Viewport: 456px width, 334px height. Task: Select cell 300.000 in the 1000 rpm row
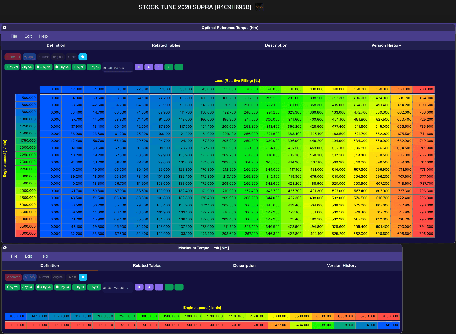click(270, 119)
